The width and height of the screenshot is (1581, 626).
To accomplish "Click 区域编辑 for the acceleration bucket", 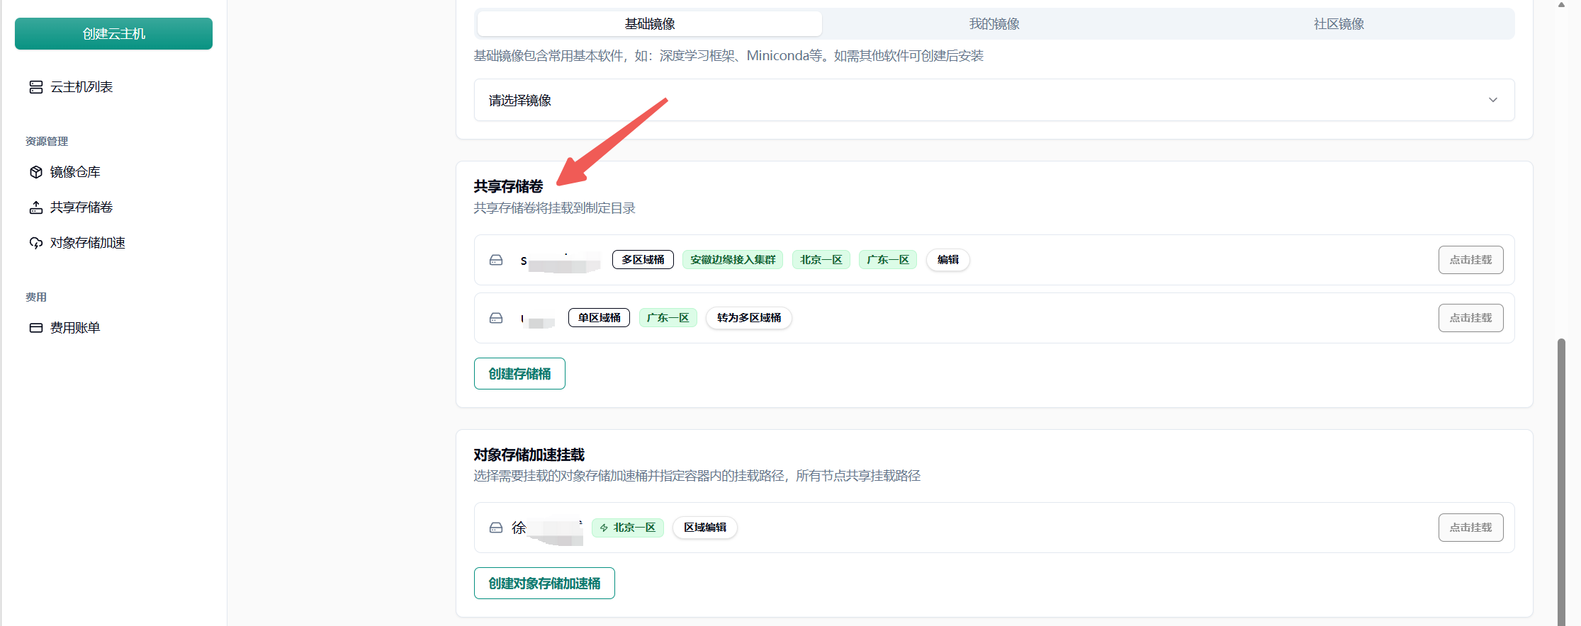I will [x=704, y=528].
